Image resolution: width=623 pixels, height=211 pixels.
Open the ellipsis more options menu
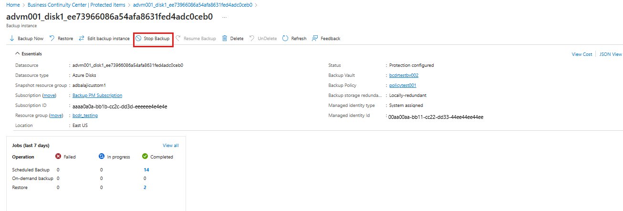[225, 17]
